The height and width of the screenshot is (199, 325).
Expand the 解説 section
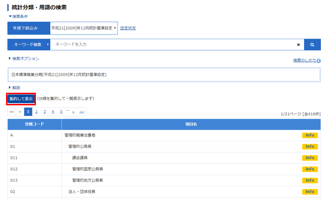14,88
